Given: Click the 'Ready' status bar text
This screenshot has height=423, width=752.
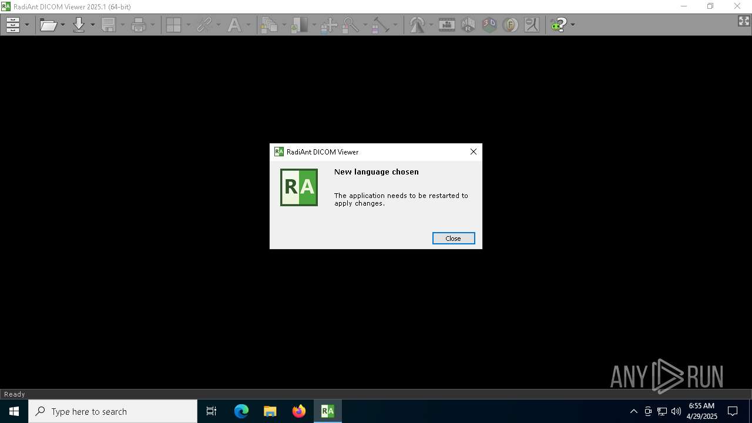Looking at the screenshot, I should (15, 394).
